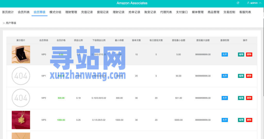Image resolution: width=264 pixels, height=139 pixels.
Task: Switch to 代理列表 tab
Action: click(x=166, y=12)
